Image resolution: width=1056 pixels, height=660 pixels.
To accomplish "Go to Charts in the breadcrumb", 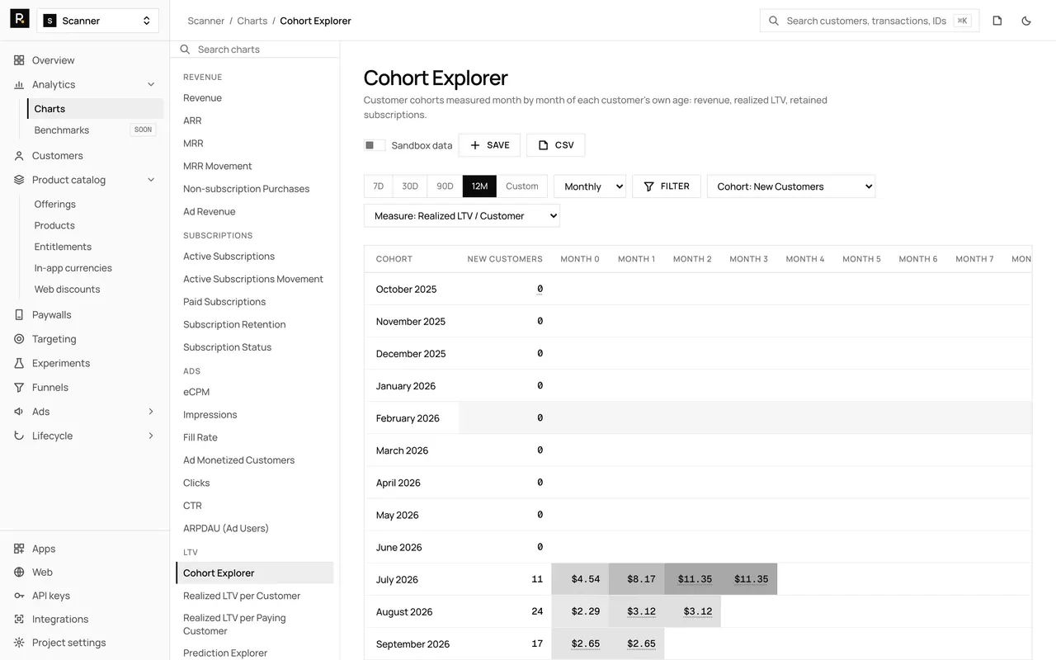I will tap(252, 21).
